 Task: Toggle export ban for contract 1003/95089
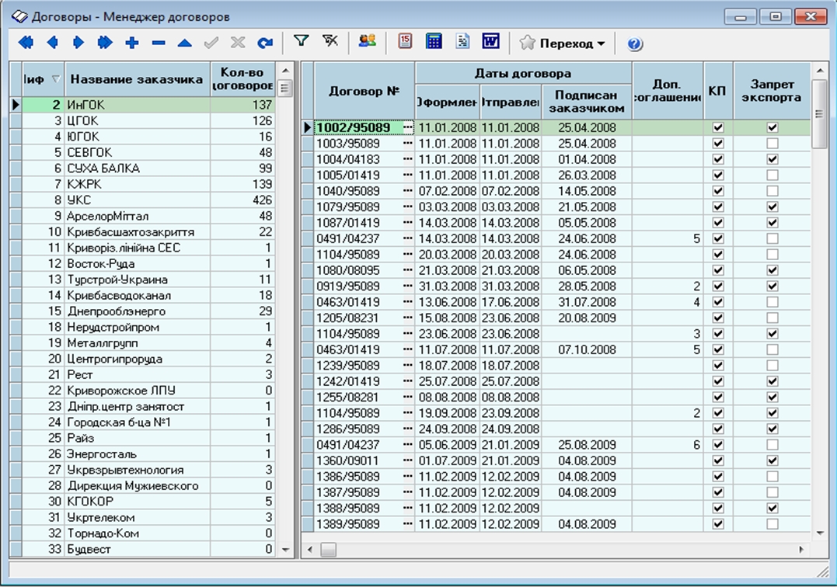click(772, 144)
